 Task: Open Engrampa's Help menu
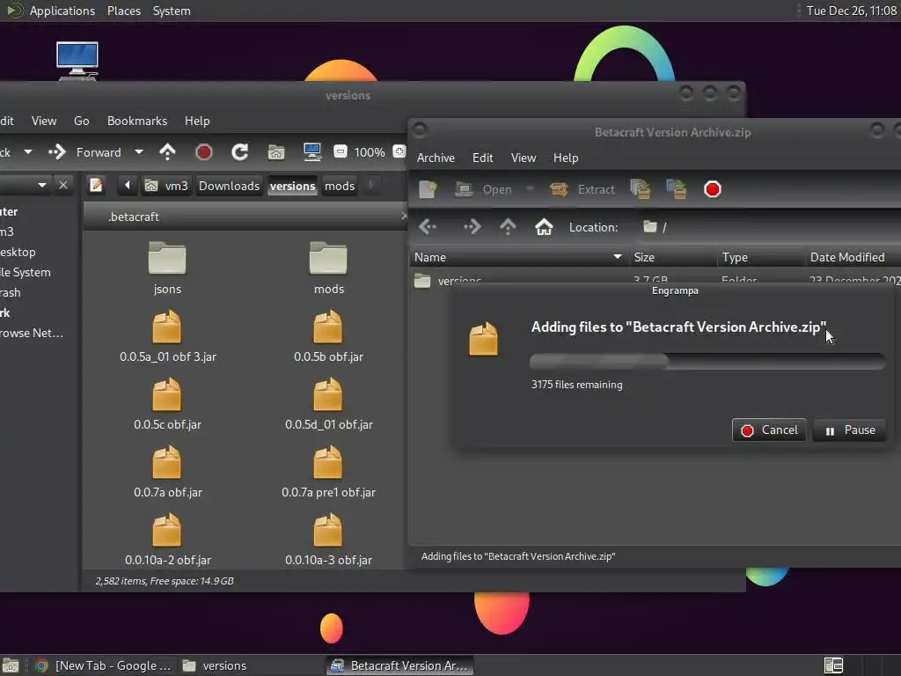tap(566, 158)
